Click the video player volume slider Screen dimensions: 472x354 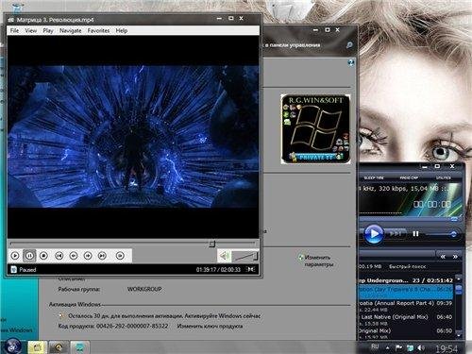[x=245, y=256]
